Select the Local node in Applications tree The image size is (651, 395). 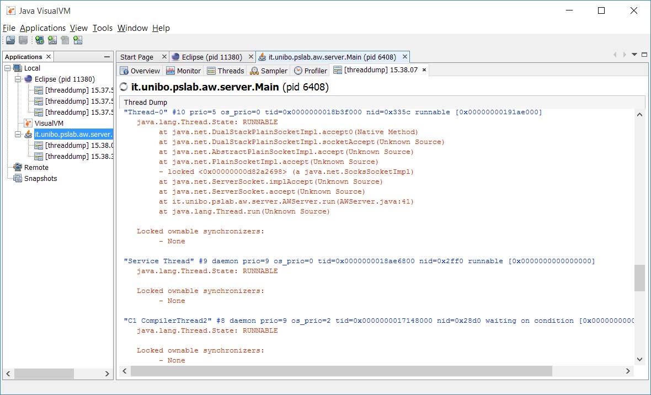(32, 68)
